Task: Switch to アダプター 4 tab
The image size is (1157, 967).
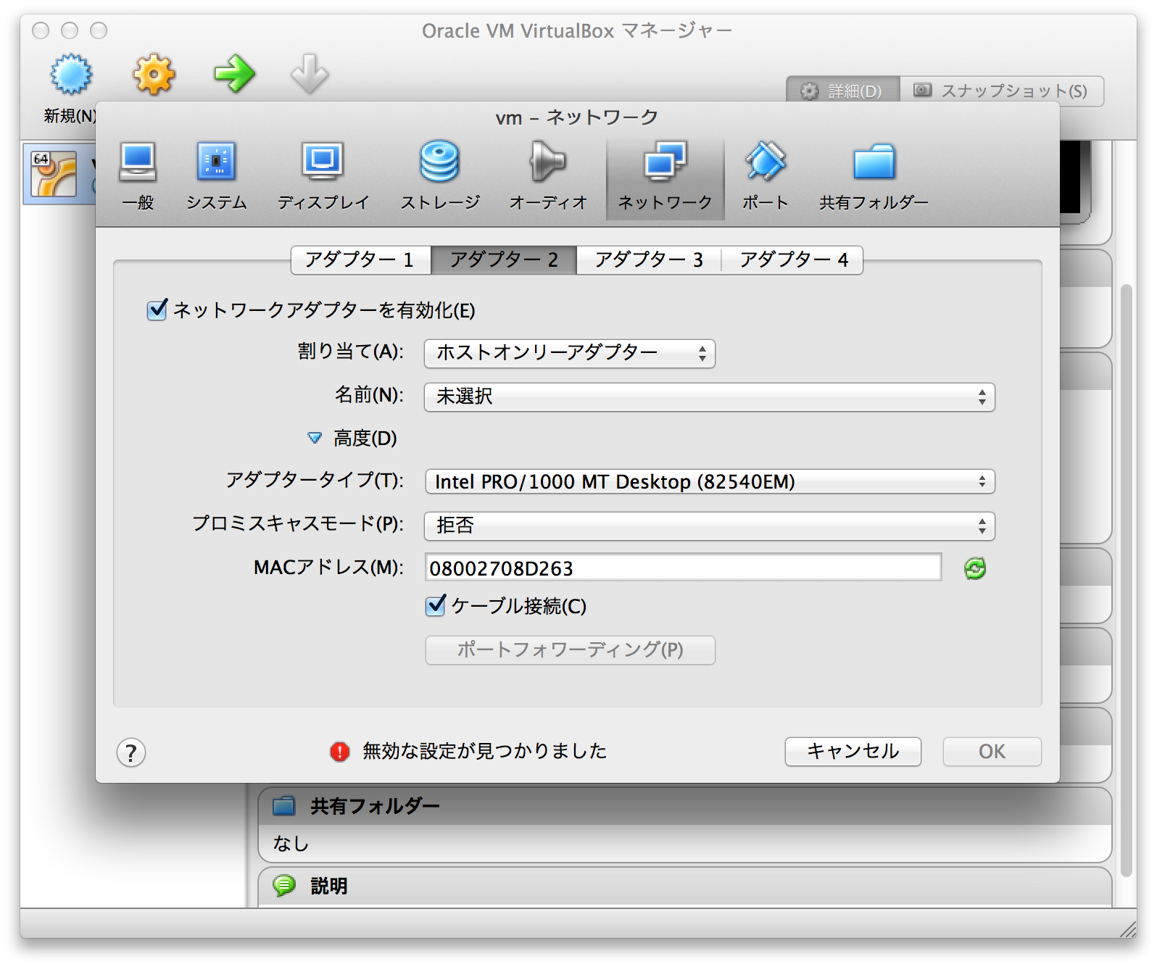Action: (x=793, y=260)
